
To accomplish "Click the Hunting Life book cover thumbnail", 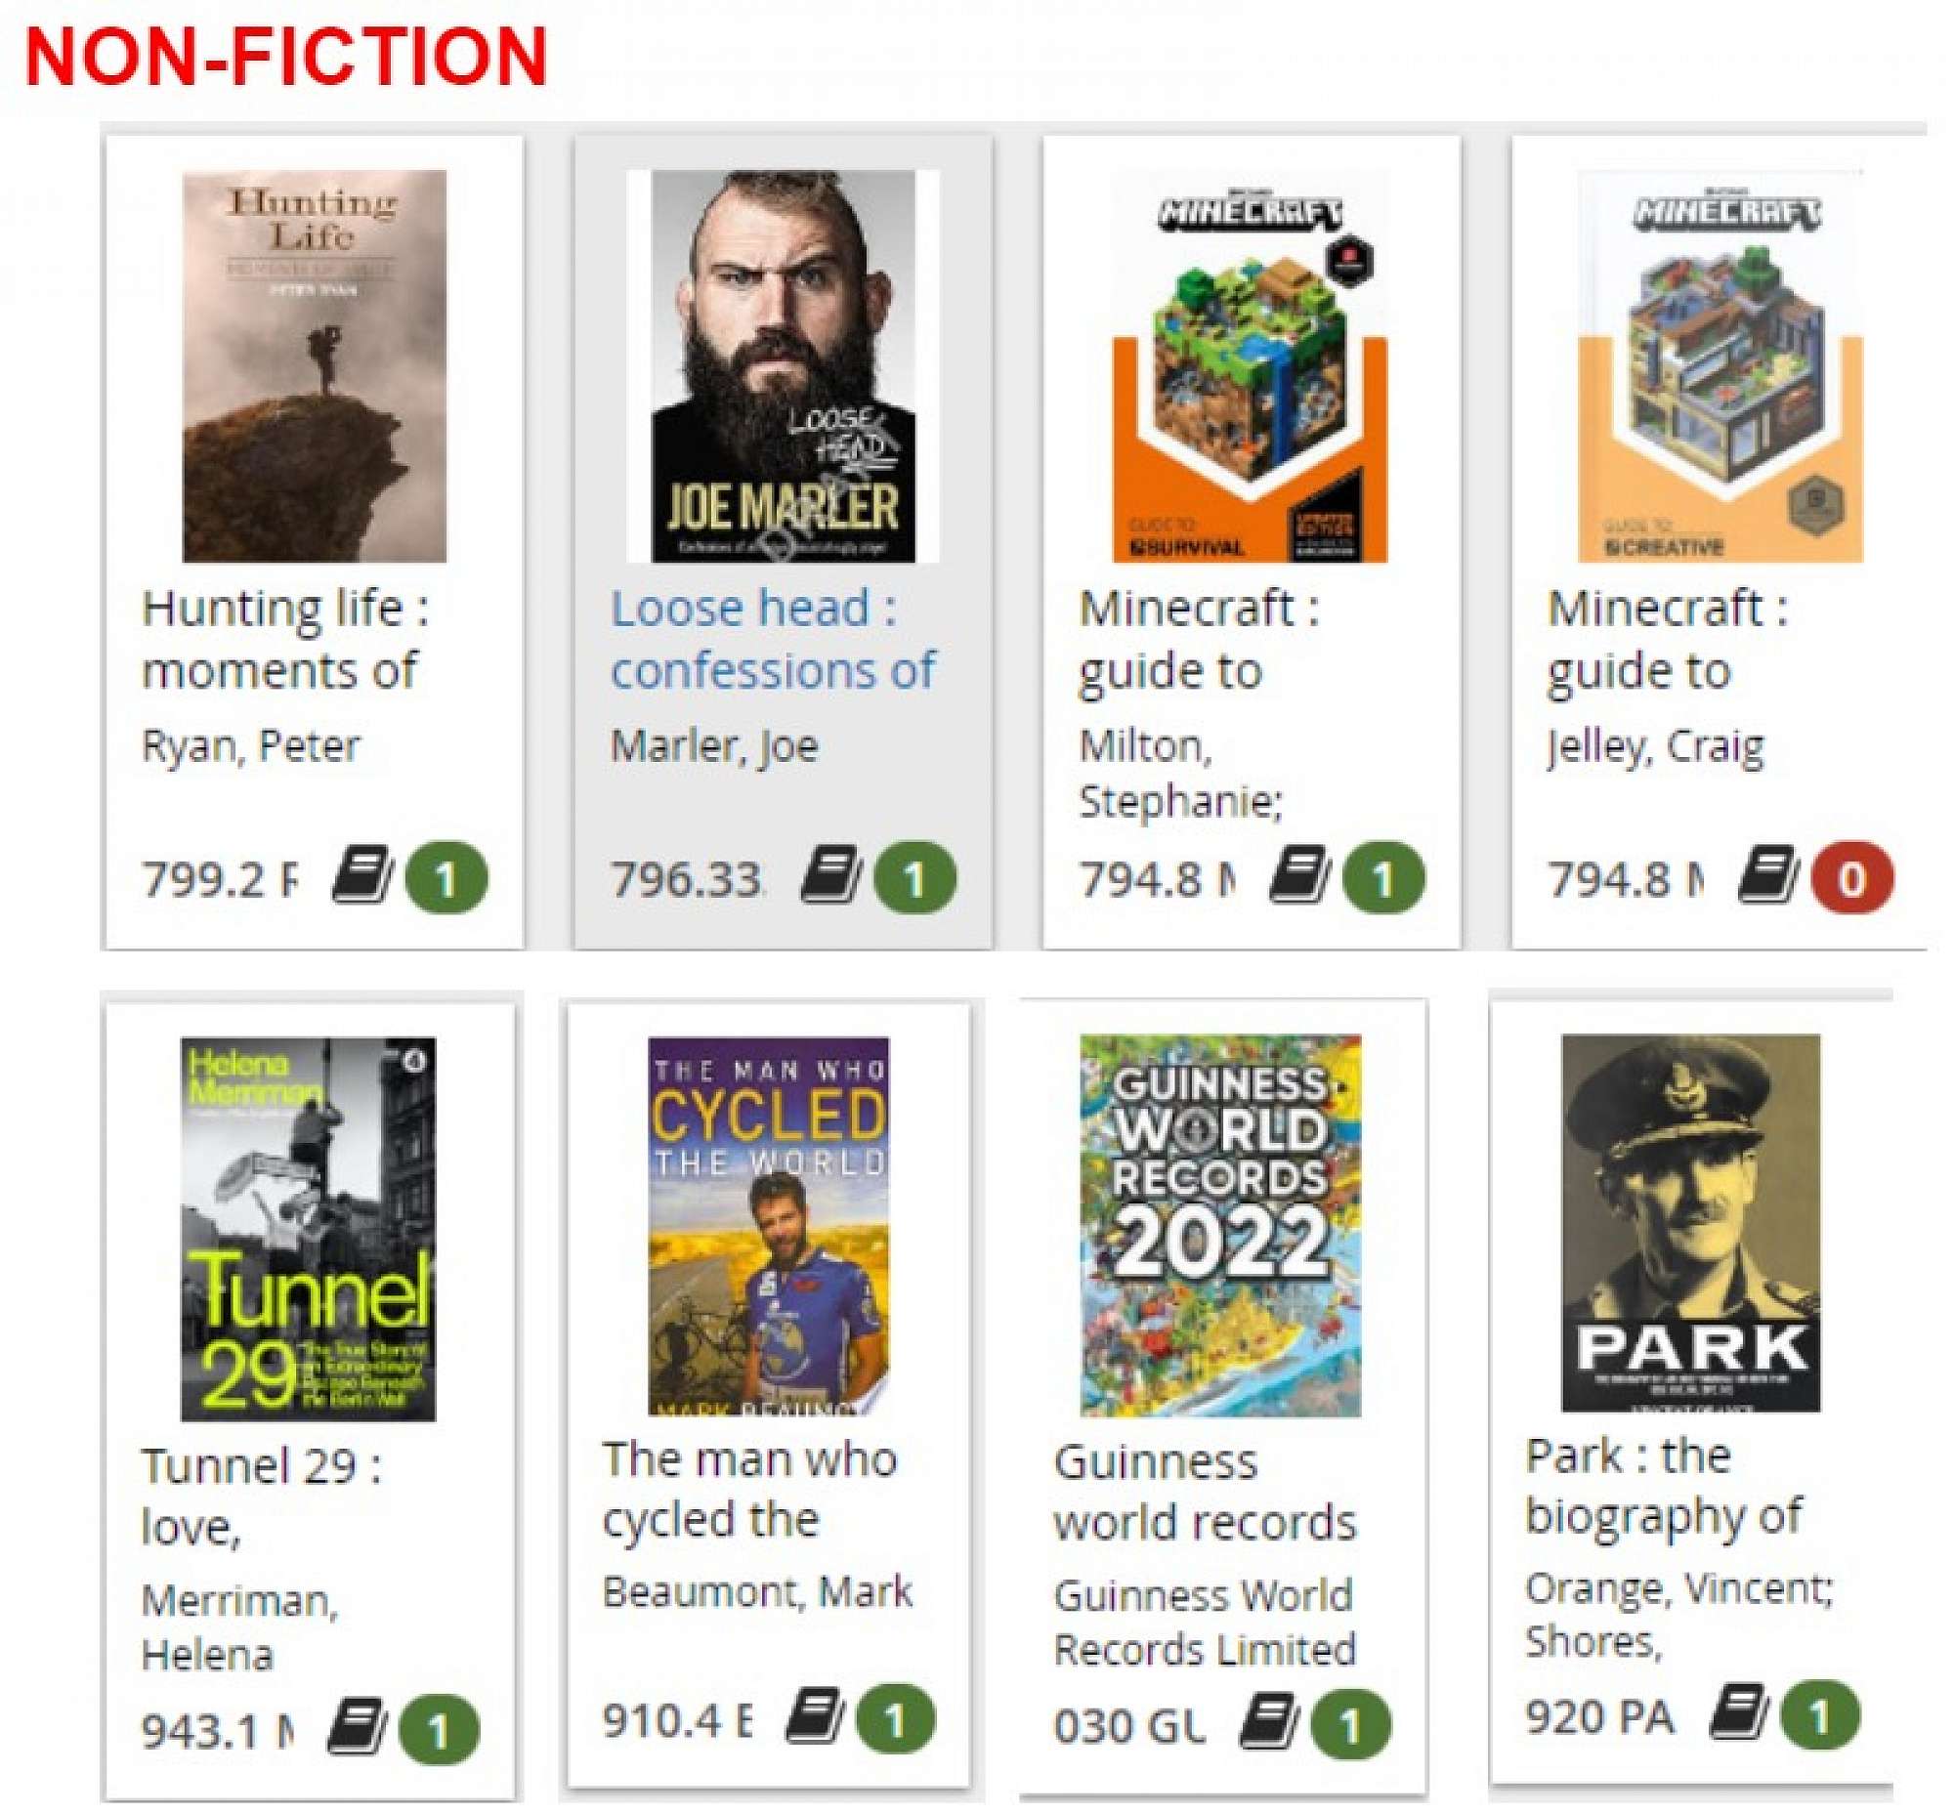I will click(x=315, y=365).
